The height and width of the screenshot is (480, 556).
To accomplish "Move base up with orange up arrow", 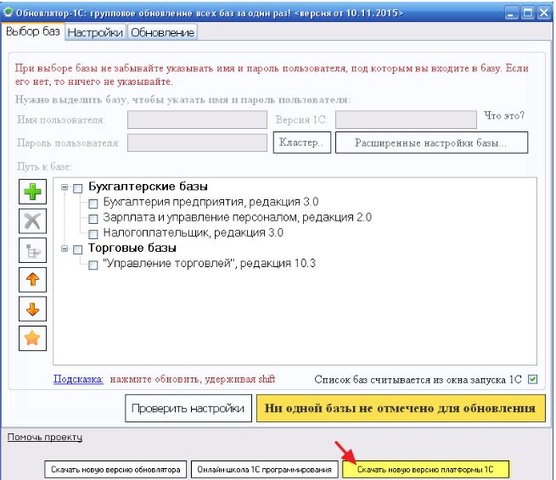I will (32, 280).
